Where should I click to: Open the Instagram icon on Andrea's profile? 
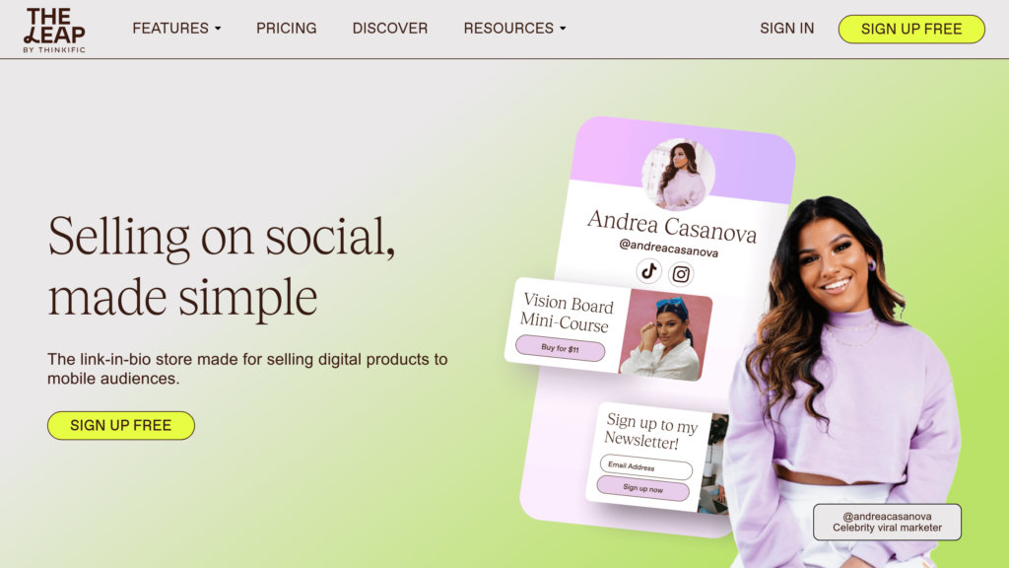coord(681,274)
